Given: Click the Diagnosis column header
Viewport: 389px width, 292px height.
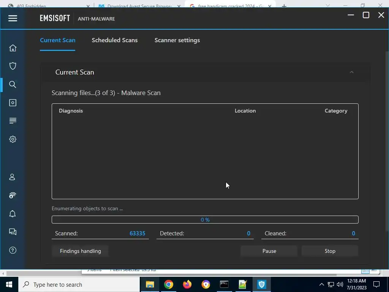Looking at the screenshot, I should point(71,111).
